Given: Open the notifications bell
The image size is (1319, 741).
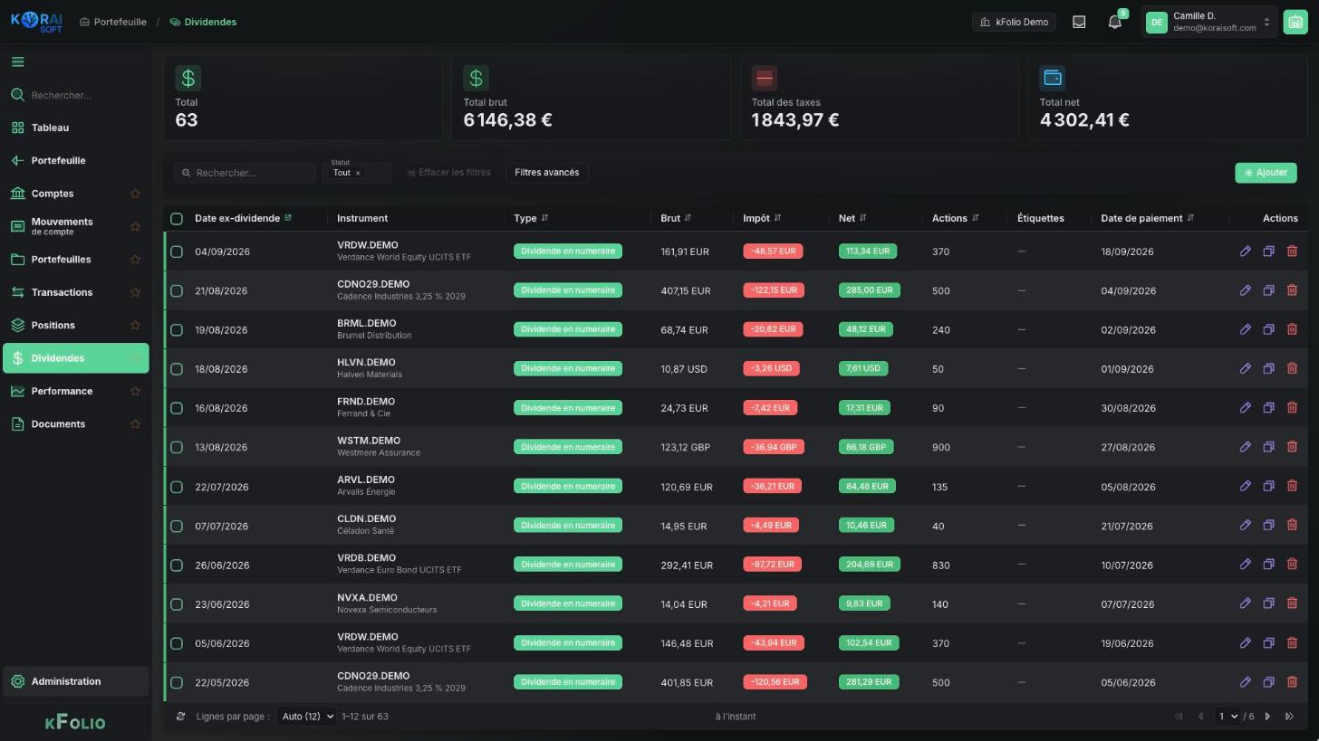Looking at the screenshot, I should point(1115,22).
